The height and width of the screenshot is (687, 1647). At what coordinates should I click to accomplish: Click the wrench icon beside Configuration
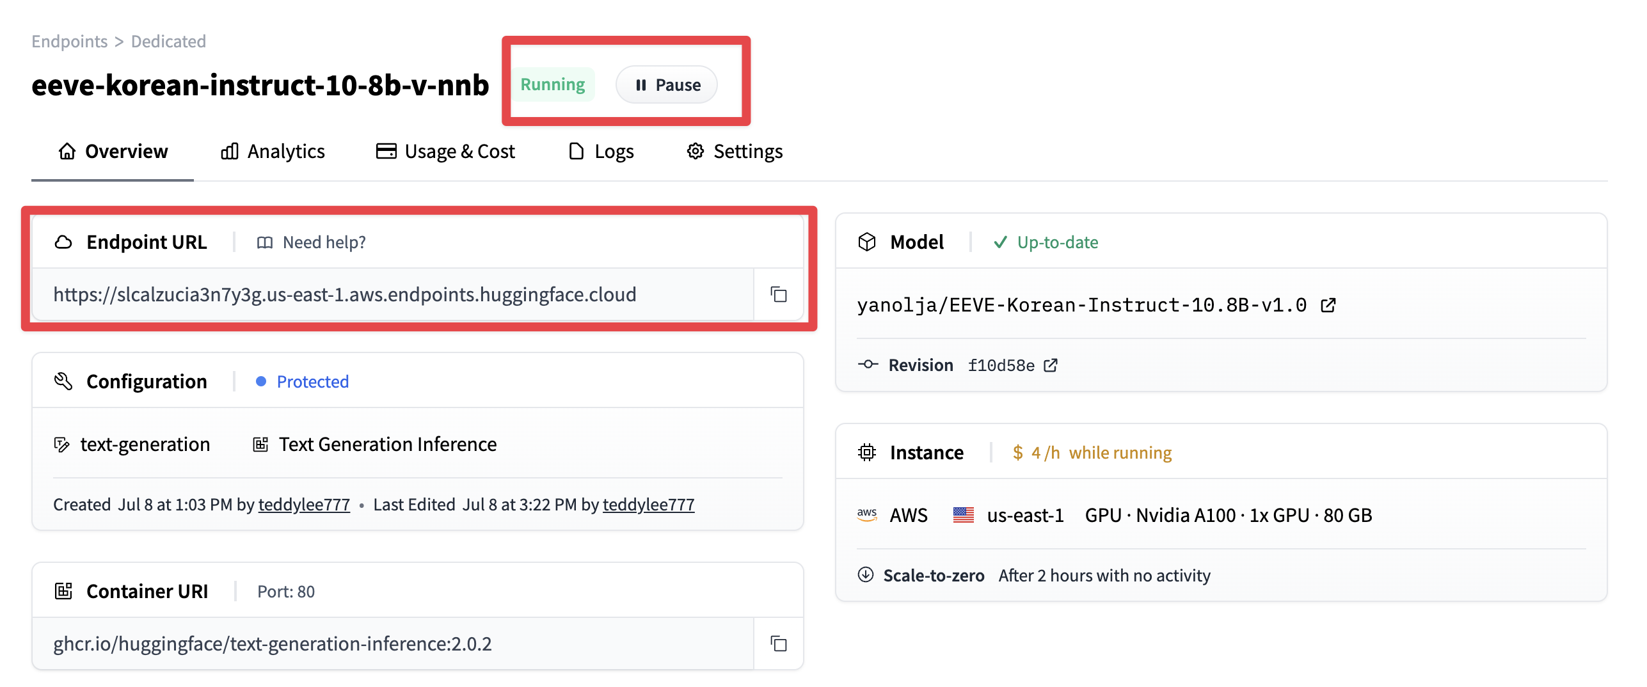(63, 381)
